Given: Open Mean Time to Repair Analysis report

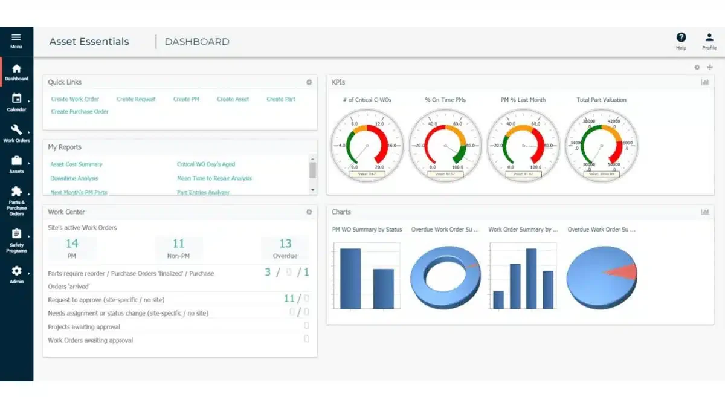Looking at the screenshot, I should [x=214, y=178].
